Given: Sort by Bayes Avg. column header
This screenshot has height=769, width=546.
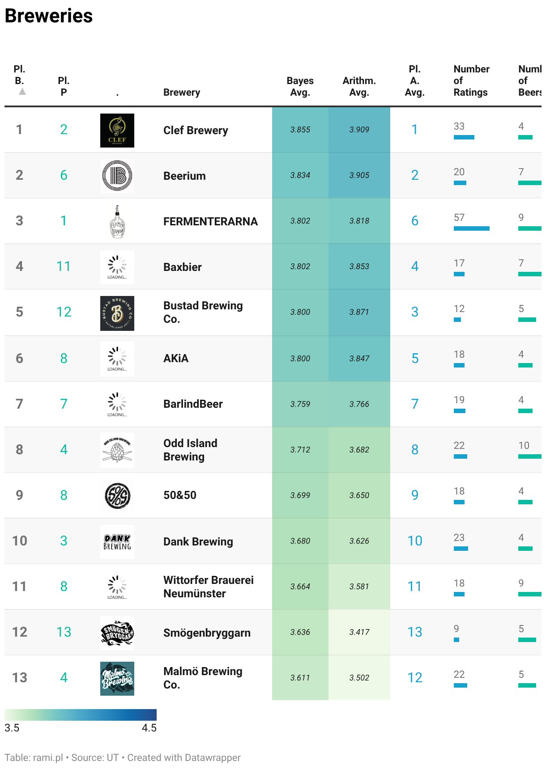Looking at the screenshot, I should [x=300, y=86].
